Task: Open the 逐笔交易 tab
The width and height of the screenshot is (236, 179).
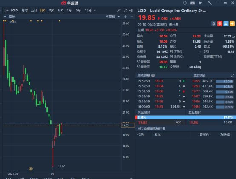Action: (144, 76)
